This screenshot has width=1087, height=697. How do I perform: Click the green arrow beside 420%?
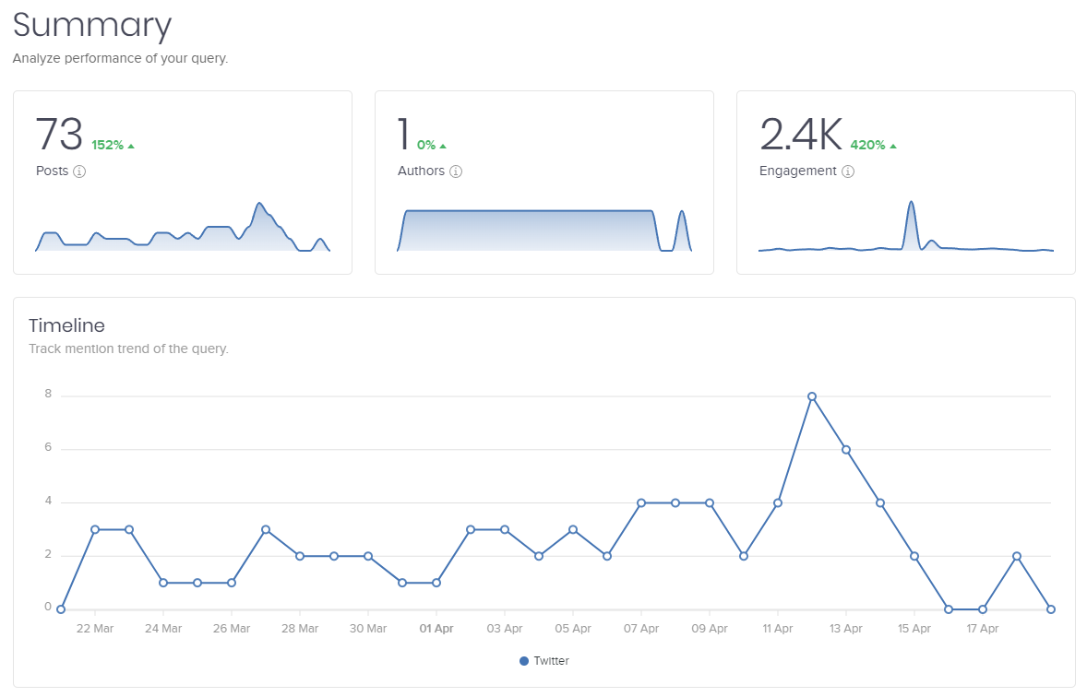click(x=894, y=145)
